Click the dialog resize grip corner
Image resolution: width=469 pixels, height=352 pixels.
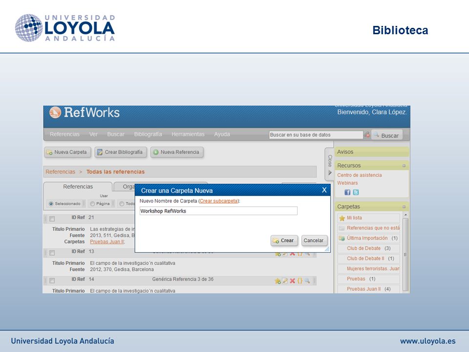327,249
